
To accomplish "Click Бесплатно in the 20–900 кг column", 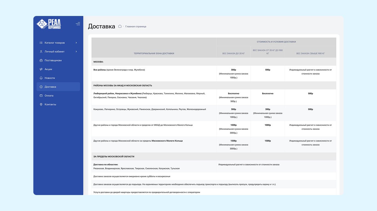I will [268, 94].
